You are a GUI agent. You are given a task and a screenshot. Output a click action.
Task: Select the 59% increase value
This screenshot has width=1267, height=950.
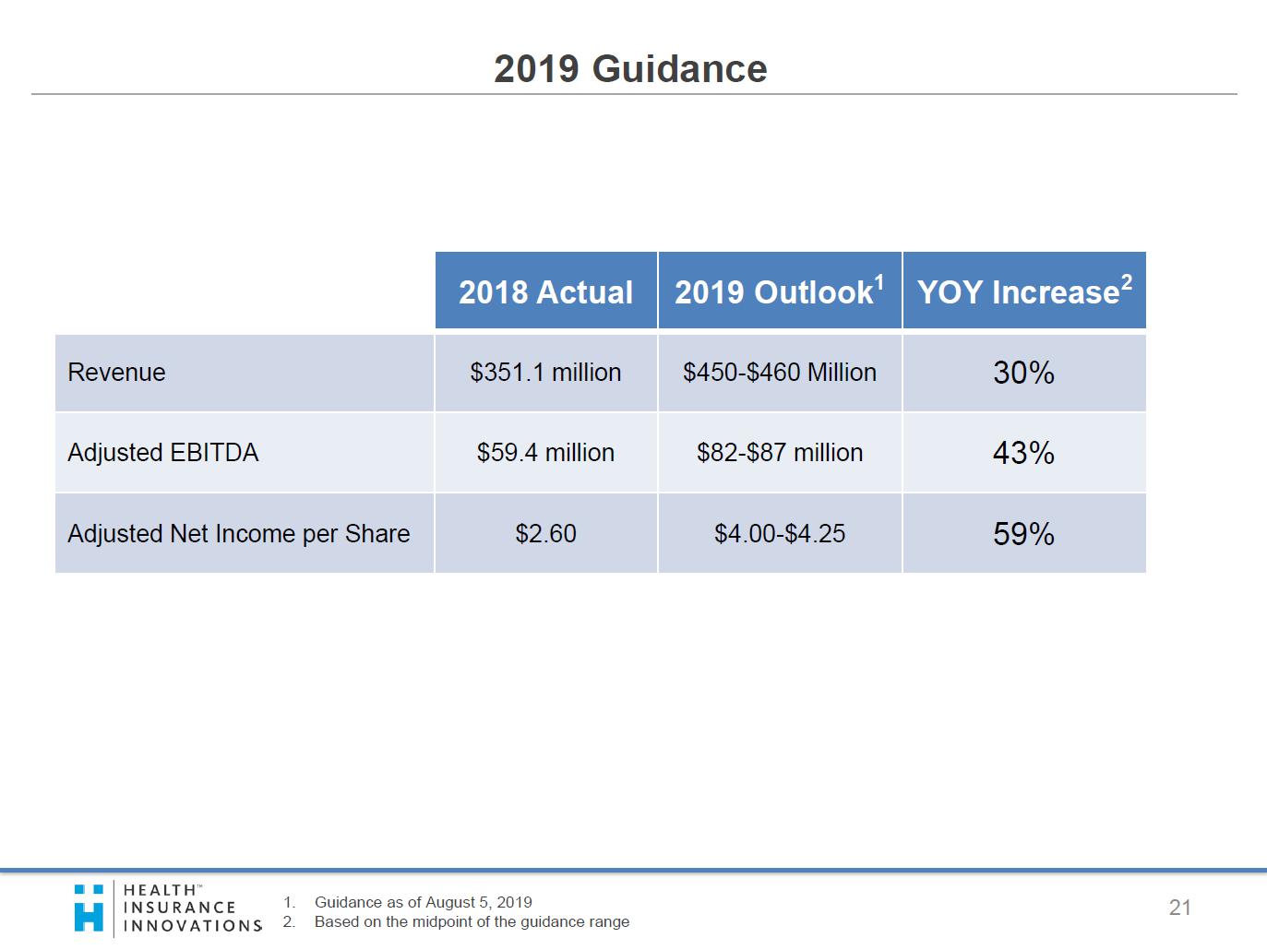pos(1023,534)
